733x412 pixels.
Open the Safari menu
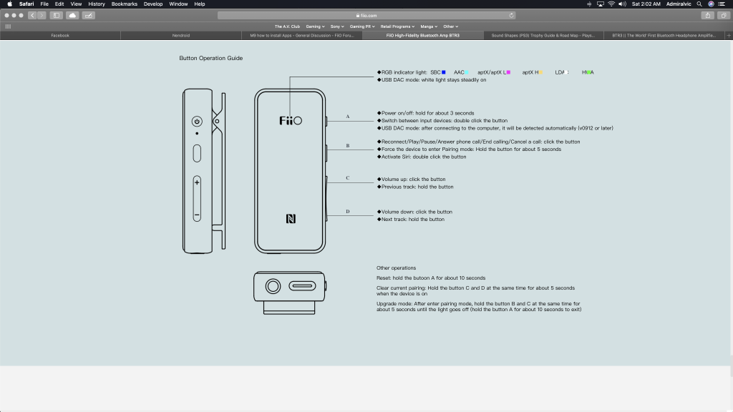(x=26, y=4)
